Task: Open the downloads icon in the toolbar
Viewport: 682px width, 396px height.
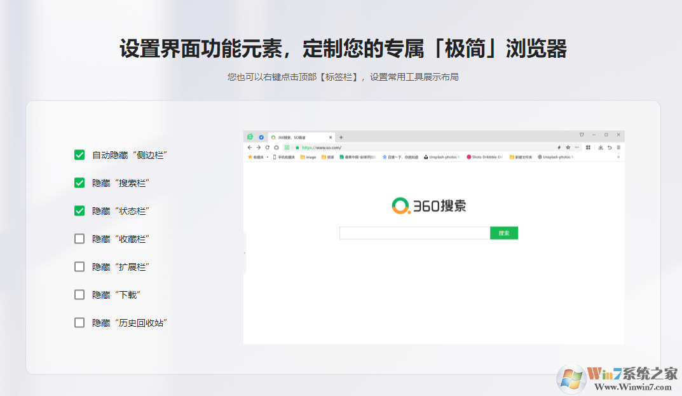Action: click(x=600, y=146)
